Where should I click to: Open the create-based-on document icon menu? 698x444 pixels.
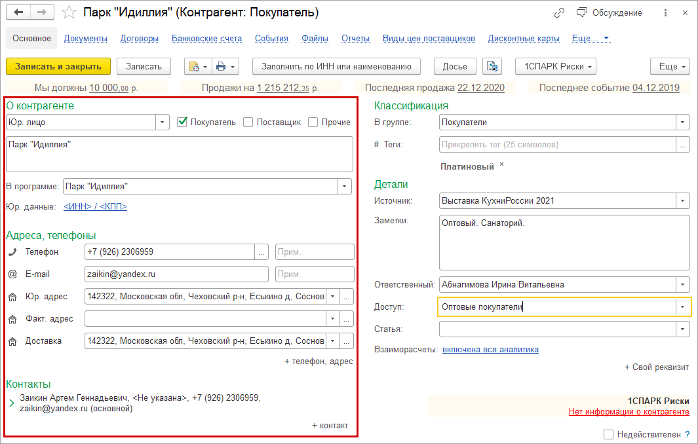click(198, 67)
